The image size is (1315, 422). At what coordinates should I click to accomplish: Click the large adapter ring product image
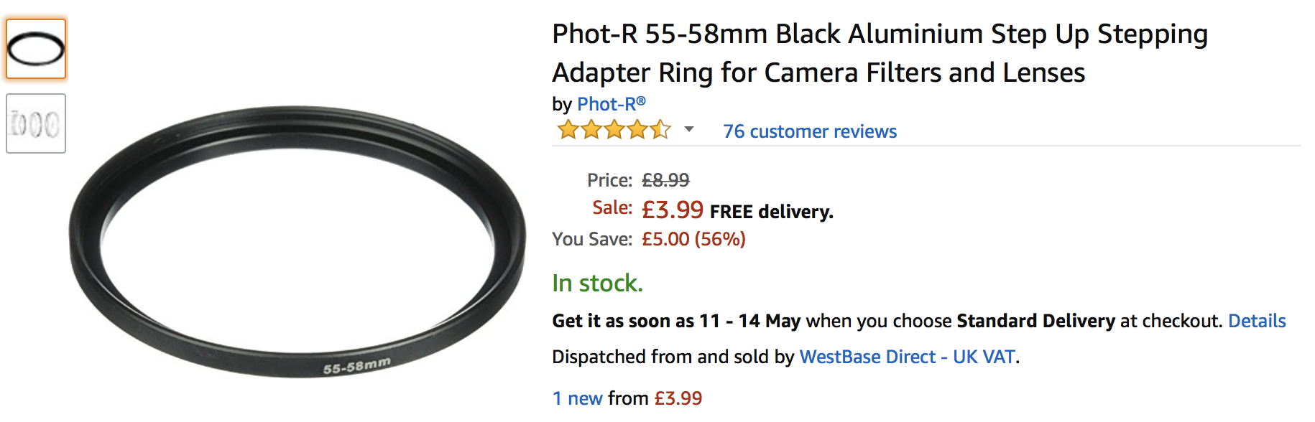297,241
